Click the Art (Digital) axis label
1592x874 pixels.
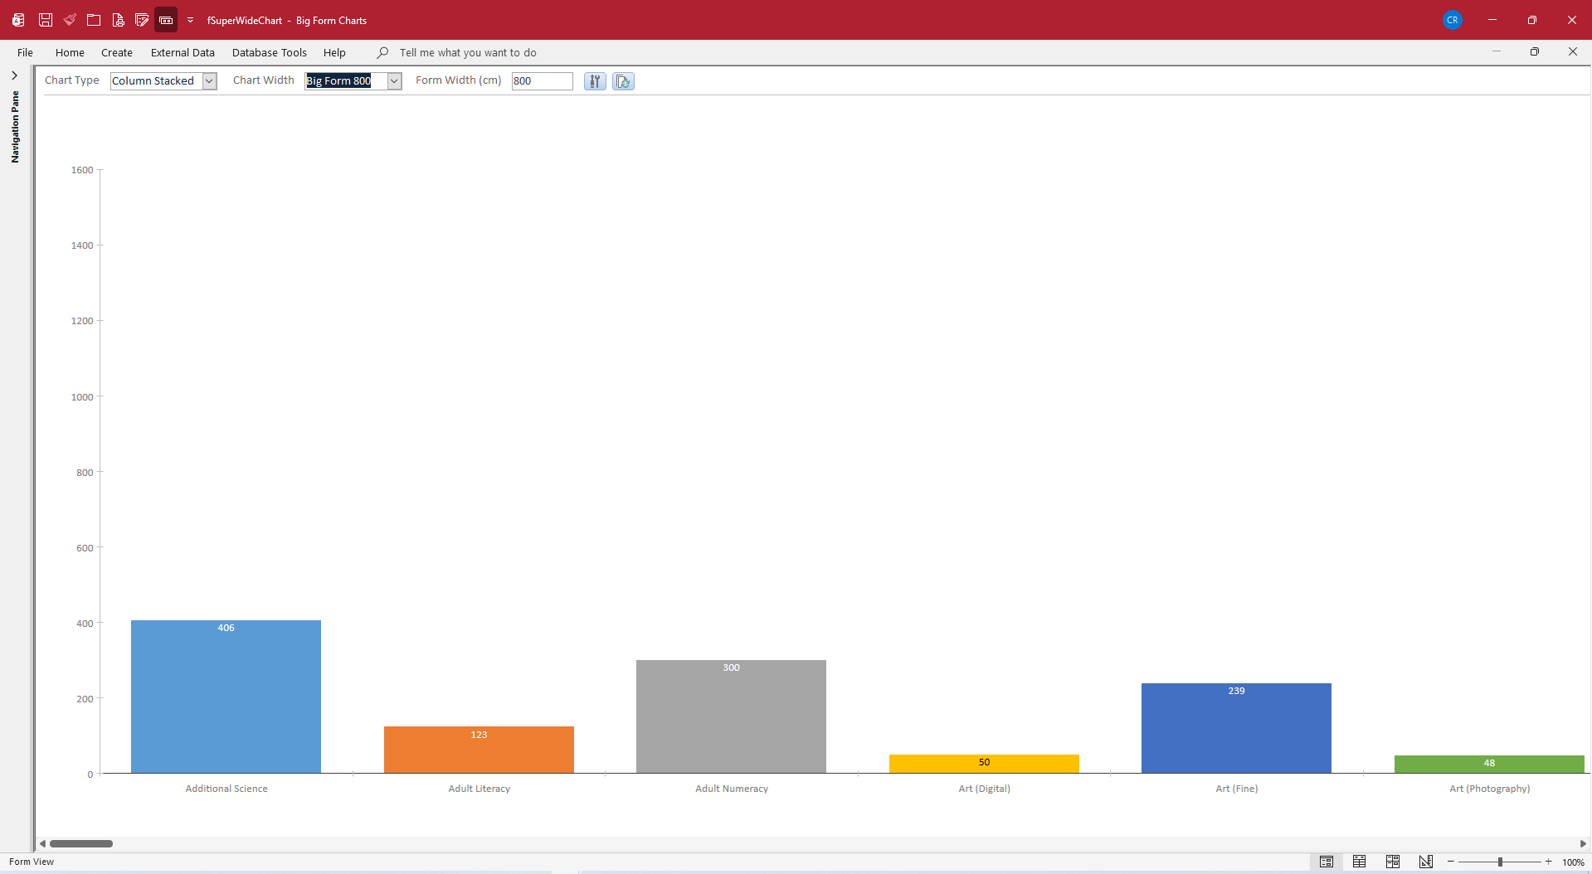pyautogui.click(x=985, y=789)
